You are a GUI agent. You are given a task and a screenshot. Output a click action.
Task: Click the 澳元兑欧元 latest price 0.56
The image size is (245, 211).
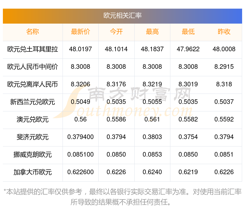click(x=80, y=119)
